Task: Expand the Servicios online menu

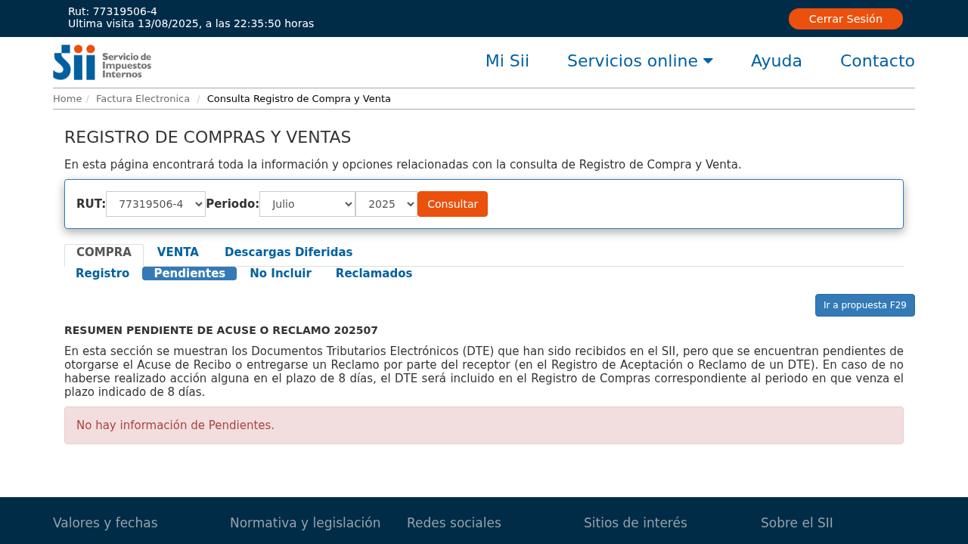Action: pyautogui.click(x=639, y=61)
